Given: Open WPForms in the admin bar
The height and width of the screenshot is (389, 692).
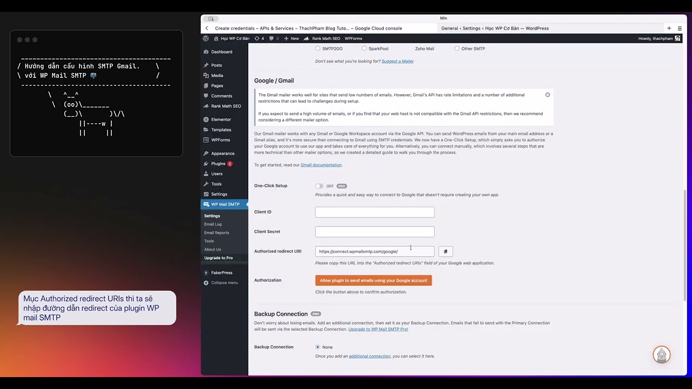Looking at the screenshot, I should [354, 38].
